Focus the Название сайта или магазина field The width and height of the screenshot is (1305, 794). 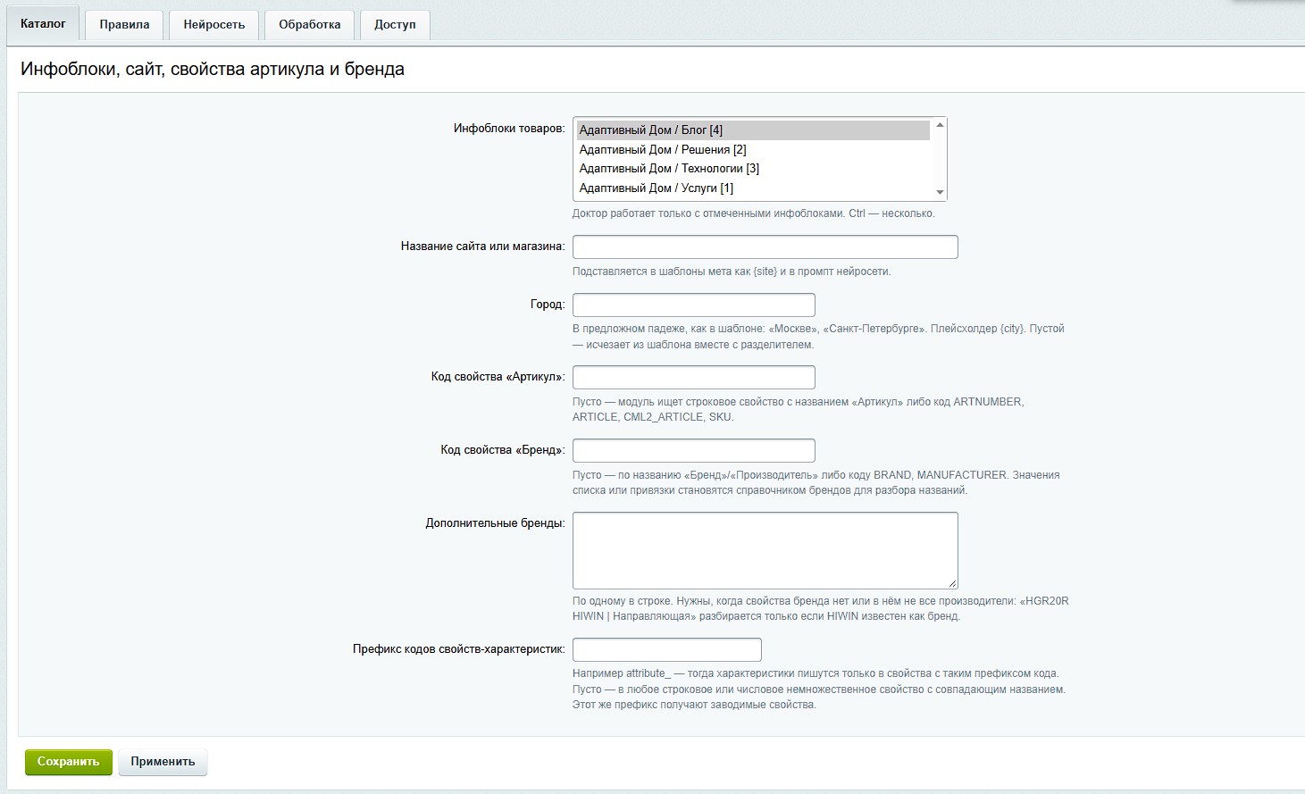click(765, 247)
